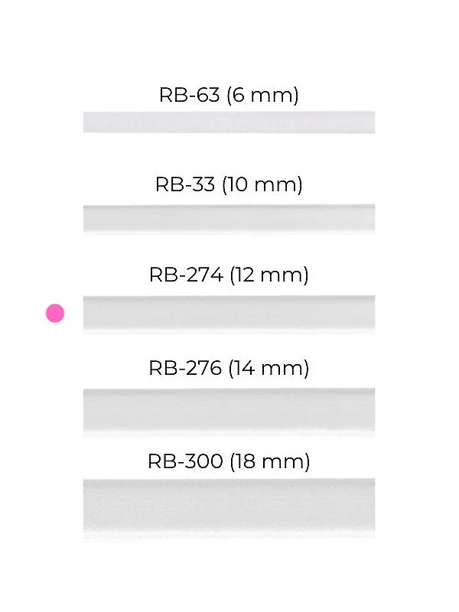The image size is (459, 612).
Task: Pick the 6 mm white strip swatch
Action: (229, 122)
